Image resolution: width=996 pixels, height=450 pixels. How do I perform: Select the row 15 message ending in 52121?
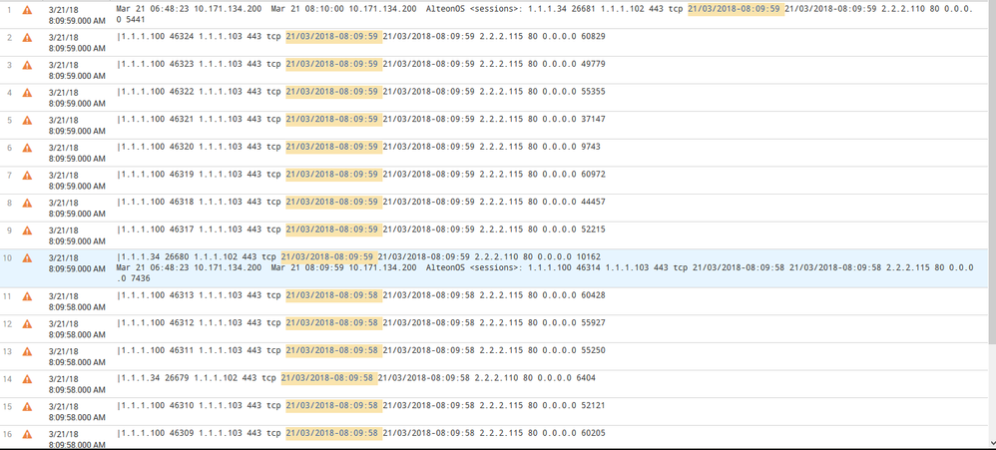pyautogui.click(x=361, y=406)
